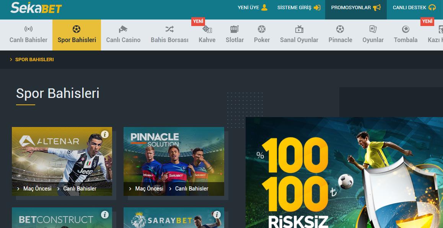The width and height of the screenshot is (443, 228).
Task: Click the %100 Risksiz promotion banner
Action: [344, 173]
